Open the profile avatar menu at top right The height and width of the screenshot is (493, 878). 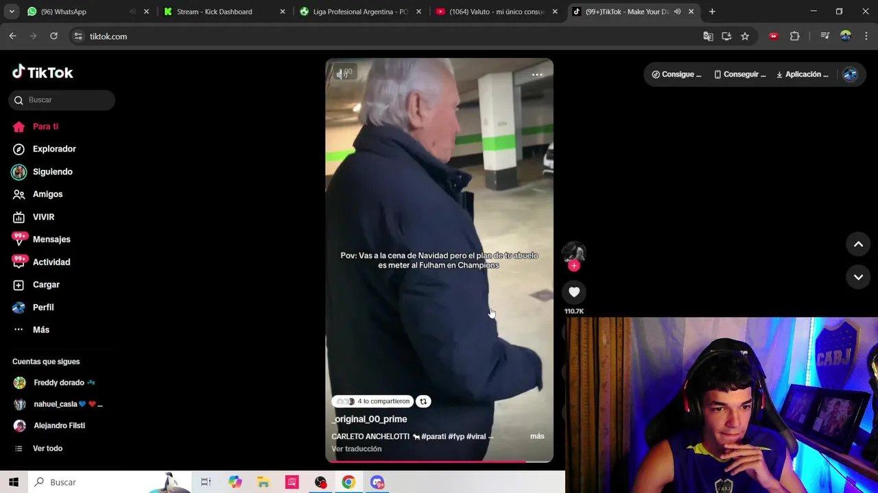coord(851,74)
